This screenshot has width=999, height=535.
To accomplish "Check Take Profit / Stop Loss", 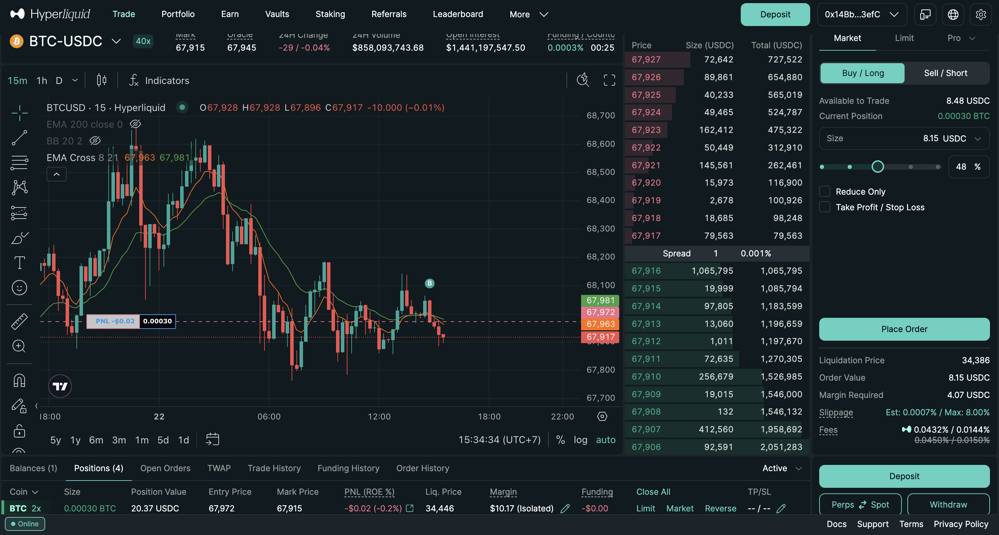I will point(824,207).
